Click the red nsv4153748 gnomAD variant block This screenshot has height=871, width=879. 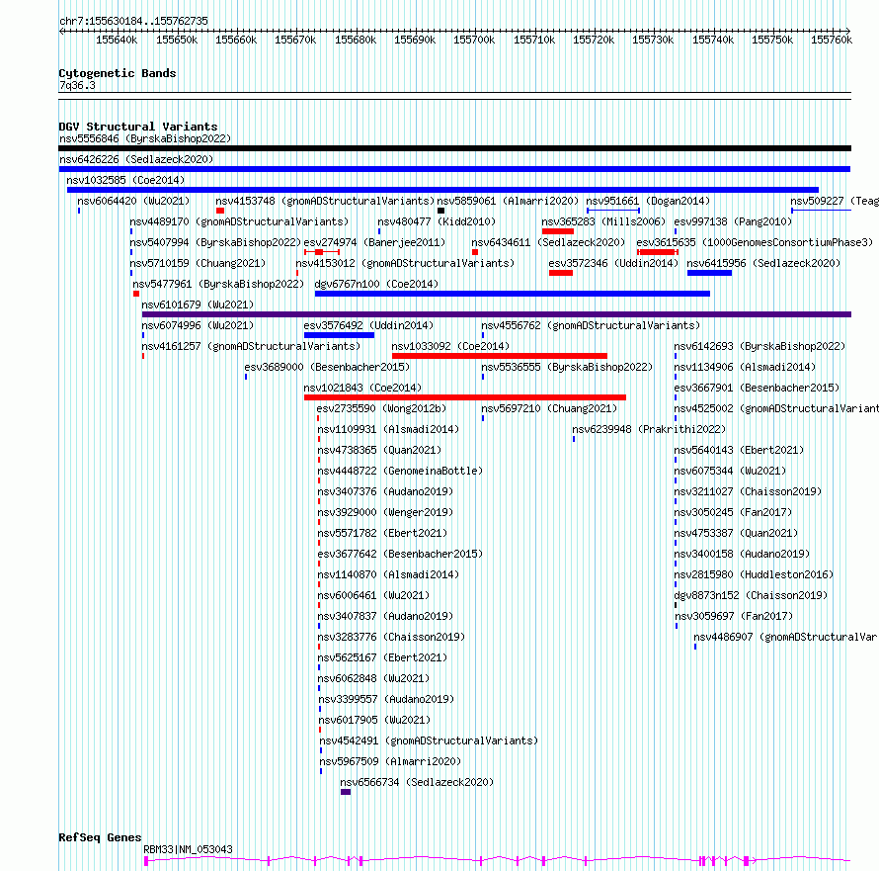point(220,211)
